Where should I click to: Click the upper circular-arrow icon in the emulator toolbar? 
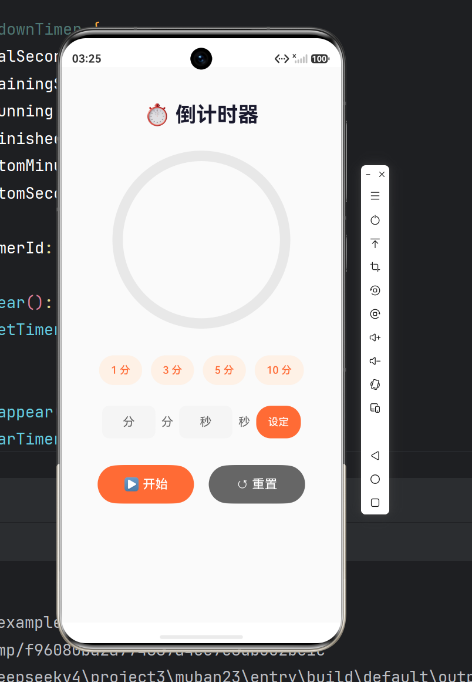(375, 290)
